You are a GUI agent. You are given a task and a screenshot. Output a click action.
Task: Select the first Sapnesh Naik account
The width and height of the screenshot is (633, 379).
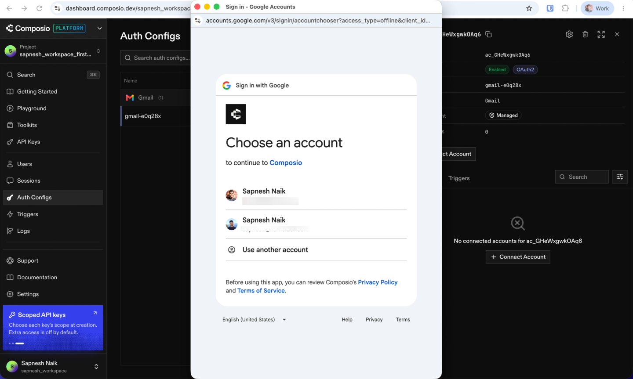[x=316, y=195]
